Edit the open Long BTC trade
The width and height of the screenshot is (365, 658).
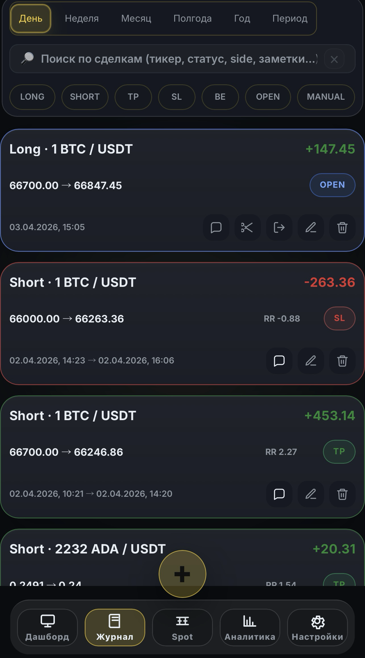point(311,228)
